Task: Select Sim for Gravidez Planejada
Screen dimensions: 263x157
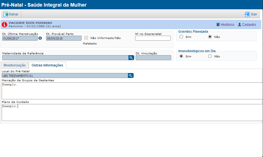Action: click(181, 37)
